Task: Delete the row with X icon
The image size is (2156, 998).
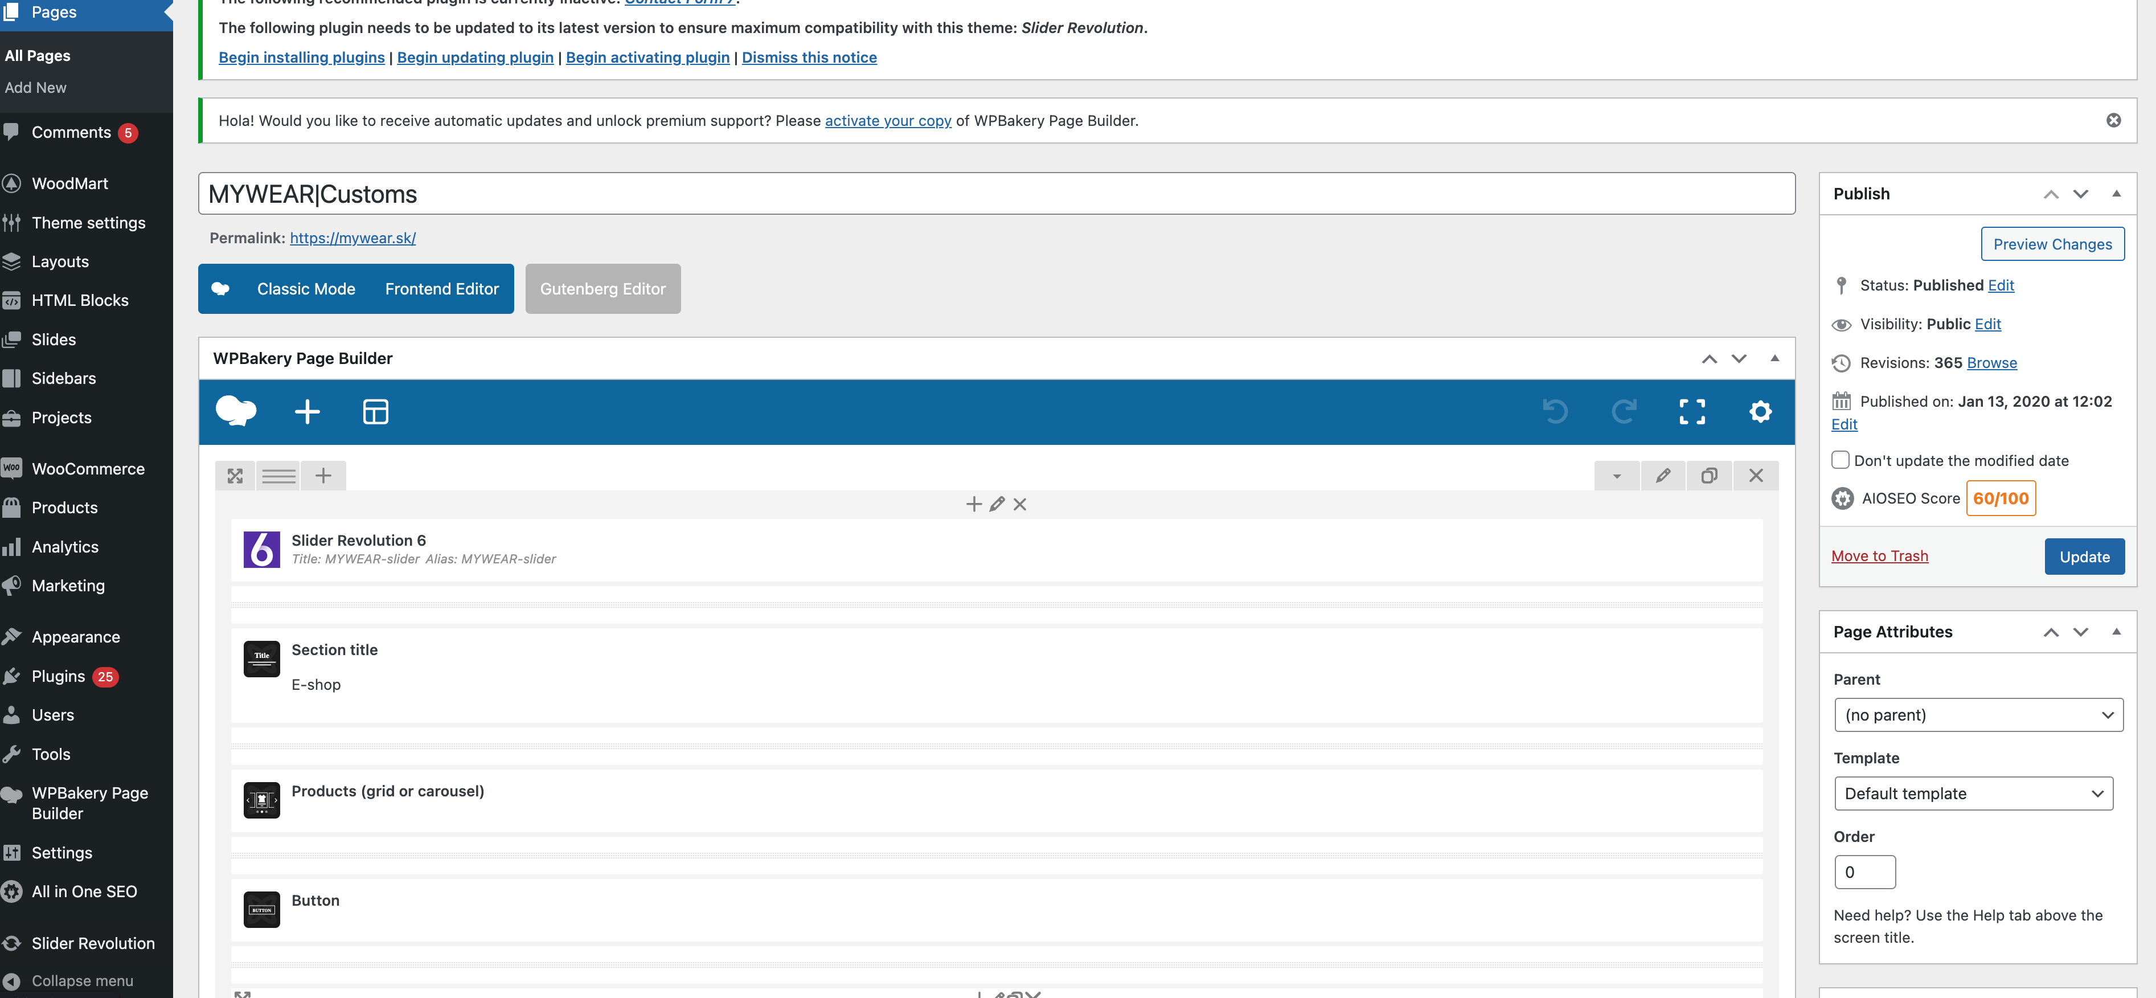Action: tap(1755, 476)
